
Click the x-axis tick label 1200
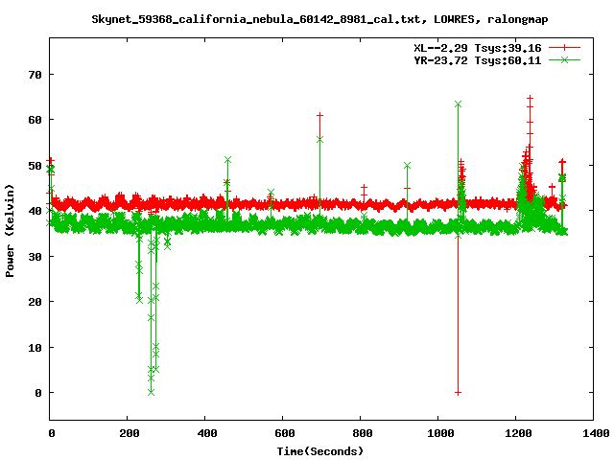(518, 433)
